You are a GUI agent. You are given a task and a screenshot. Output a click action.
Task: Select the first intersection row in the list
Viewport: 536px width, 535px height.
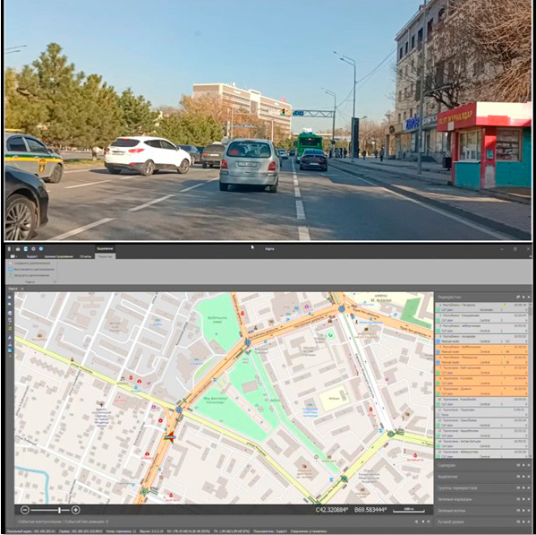point(481,307)
